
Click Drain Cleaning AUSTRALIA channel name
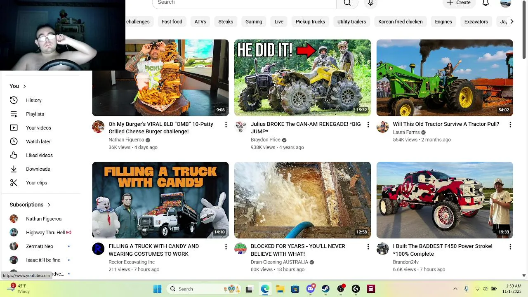(279, 262)
